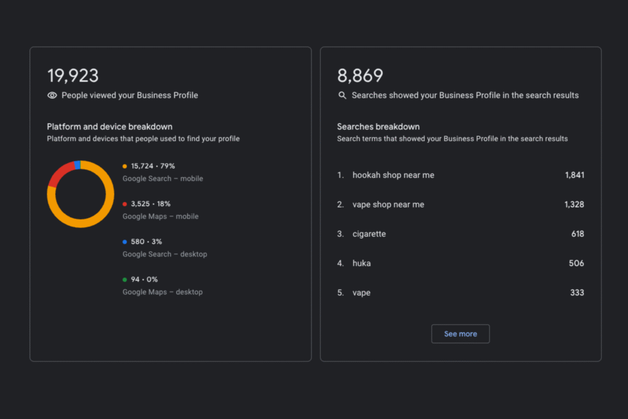Select the 'vape shop near me' search term
This screenshot has width=628, height=419.
click(388, 205)
